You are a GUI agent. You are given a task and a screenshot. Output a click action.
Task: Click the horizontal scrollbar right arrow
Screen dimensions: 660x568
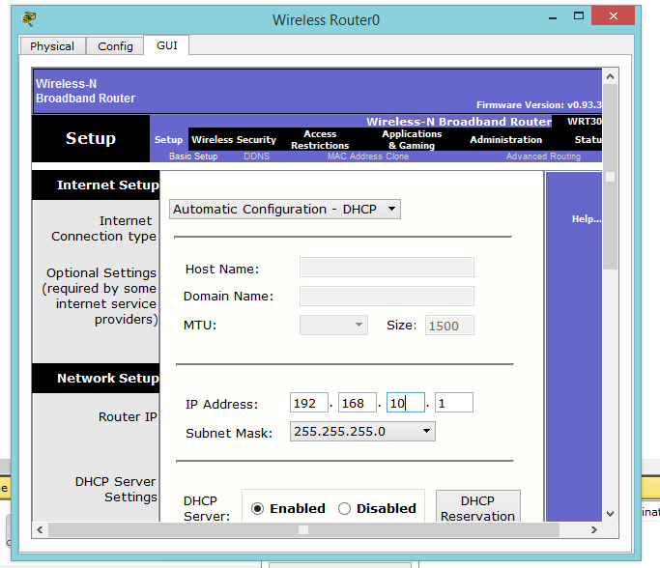(593, 529)
